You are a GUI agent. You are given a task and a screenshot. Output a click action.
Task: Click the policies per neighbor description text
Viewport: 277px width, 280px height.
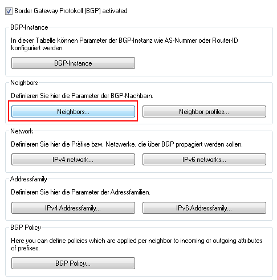[137, 244]
